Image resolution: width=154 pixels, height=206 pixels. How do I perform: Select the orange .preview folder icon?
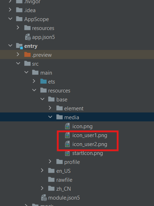click(27, 55)
